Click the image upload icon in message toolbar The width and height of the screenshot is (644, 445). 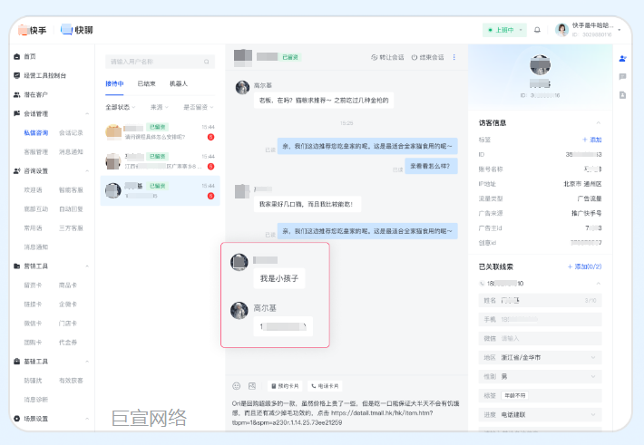click(252, 386)
